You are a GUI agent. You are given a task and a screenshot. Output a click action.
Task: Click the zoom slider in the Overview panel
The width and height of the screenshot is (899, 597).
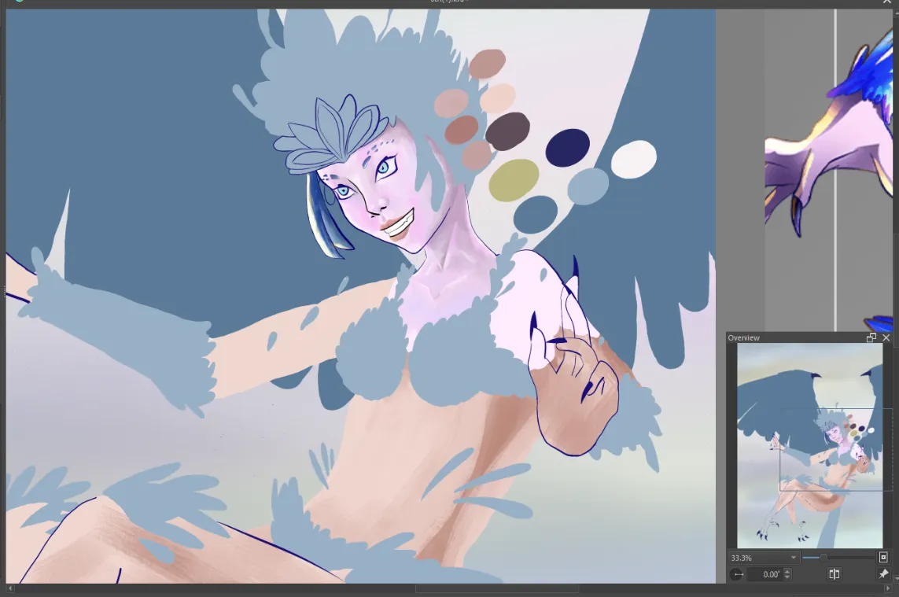coord(838,558)
